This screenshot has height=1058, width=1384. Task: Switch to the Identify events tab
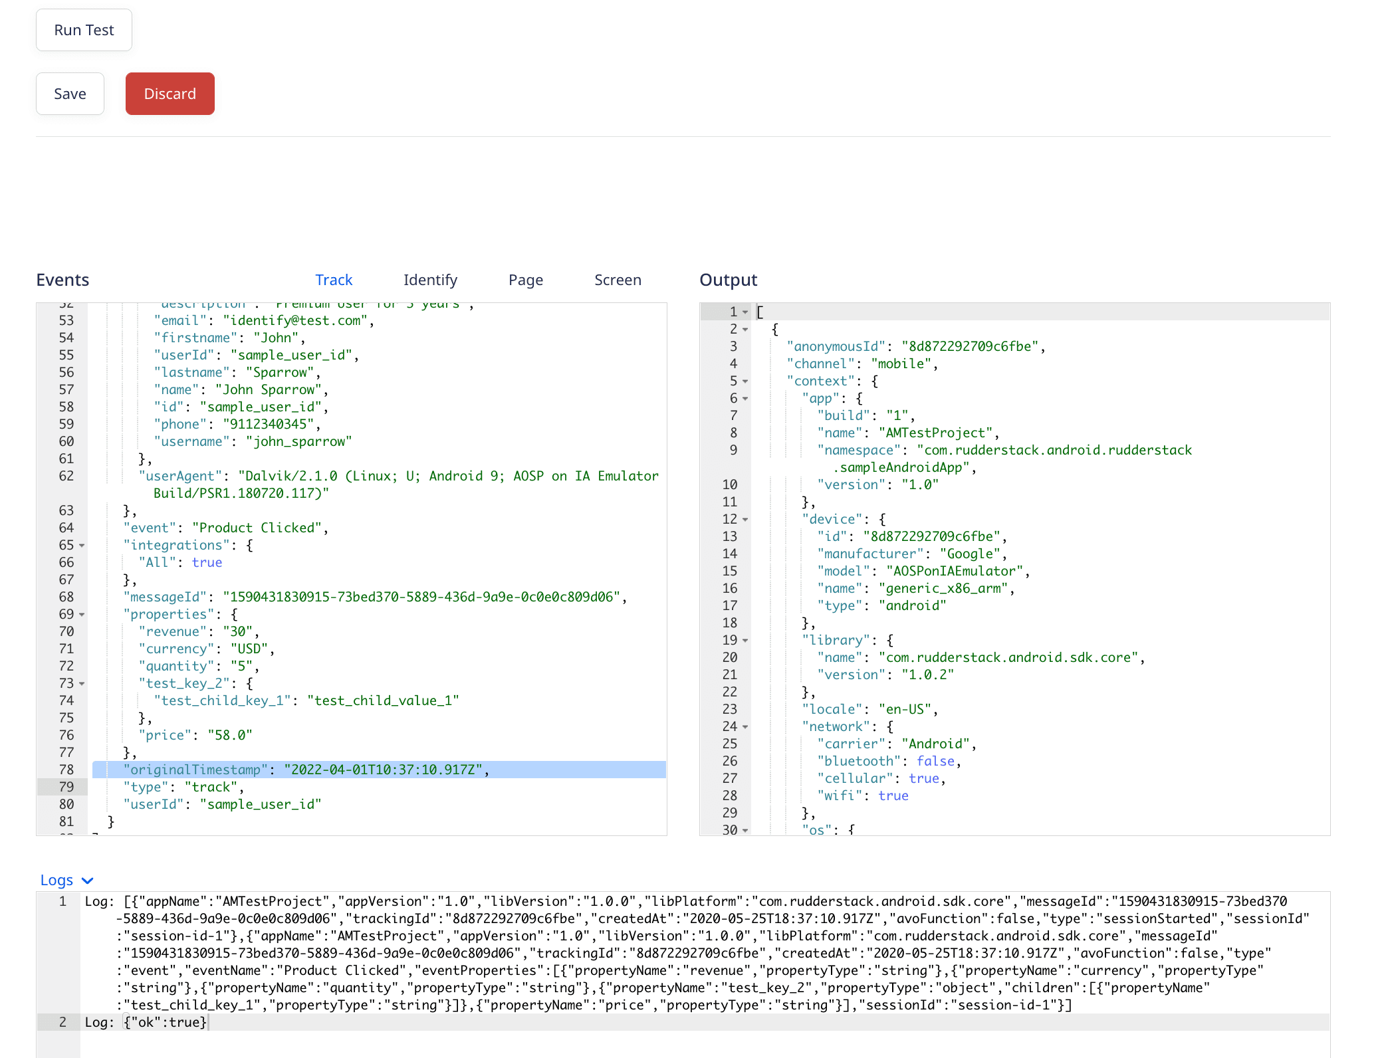[x=430, y=280]
